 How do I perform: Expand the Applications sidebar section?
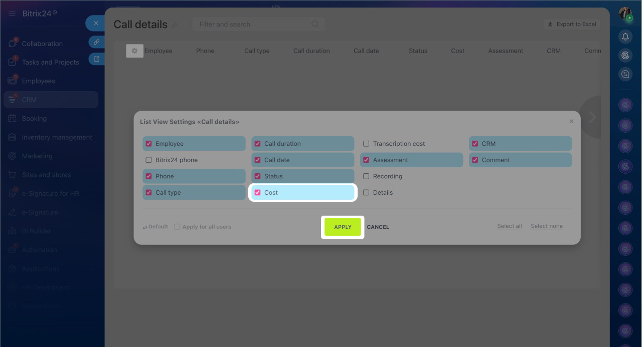click(91, 269)
